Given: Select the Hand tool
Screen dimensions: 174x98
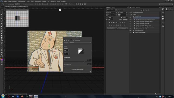Looking at the screenshot, I should tap(2, 53).
